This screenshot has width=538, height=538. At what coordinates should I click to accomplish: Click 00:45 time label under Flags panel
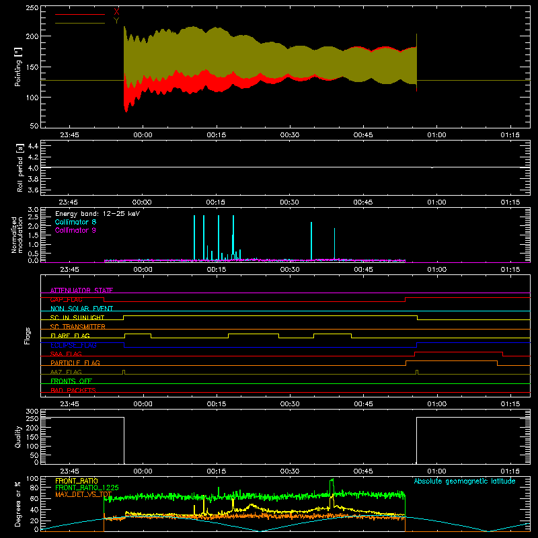point(363,404)
